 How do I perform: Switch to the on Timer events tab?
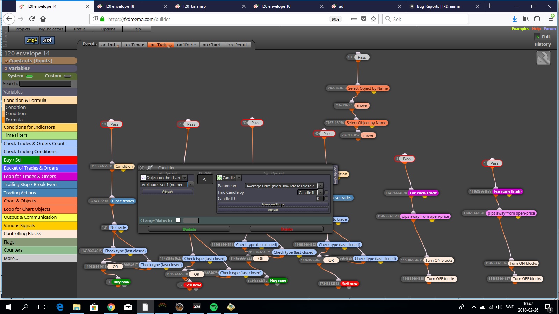[x=134, y=45]
